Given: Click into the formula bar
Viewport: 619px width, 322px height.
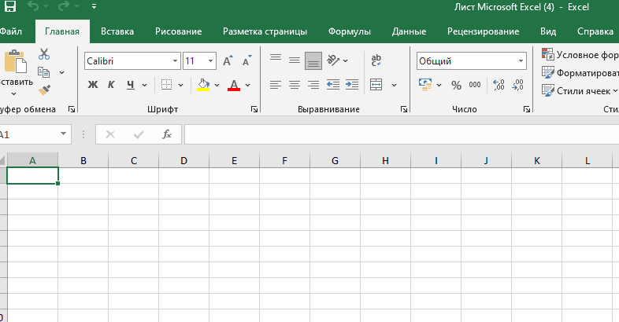Looking at the screenshot, I should pos(402,134).
